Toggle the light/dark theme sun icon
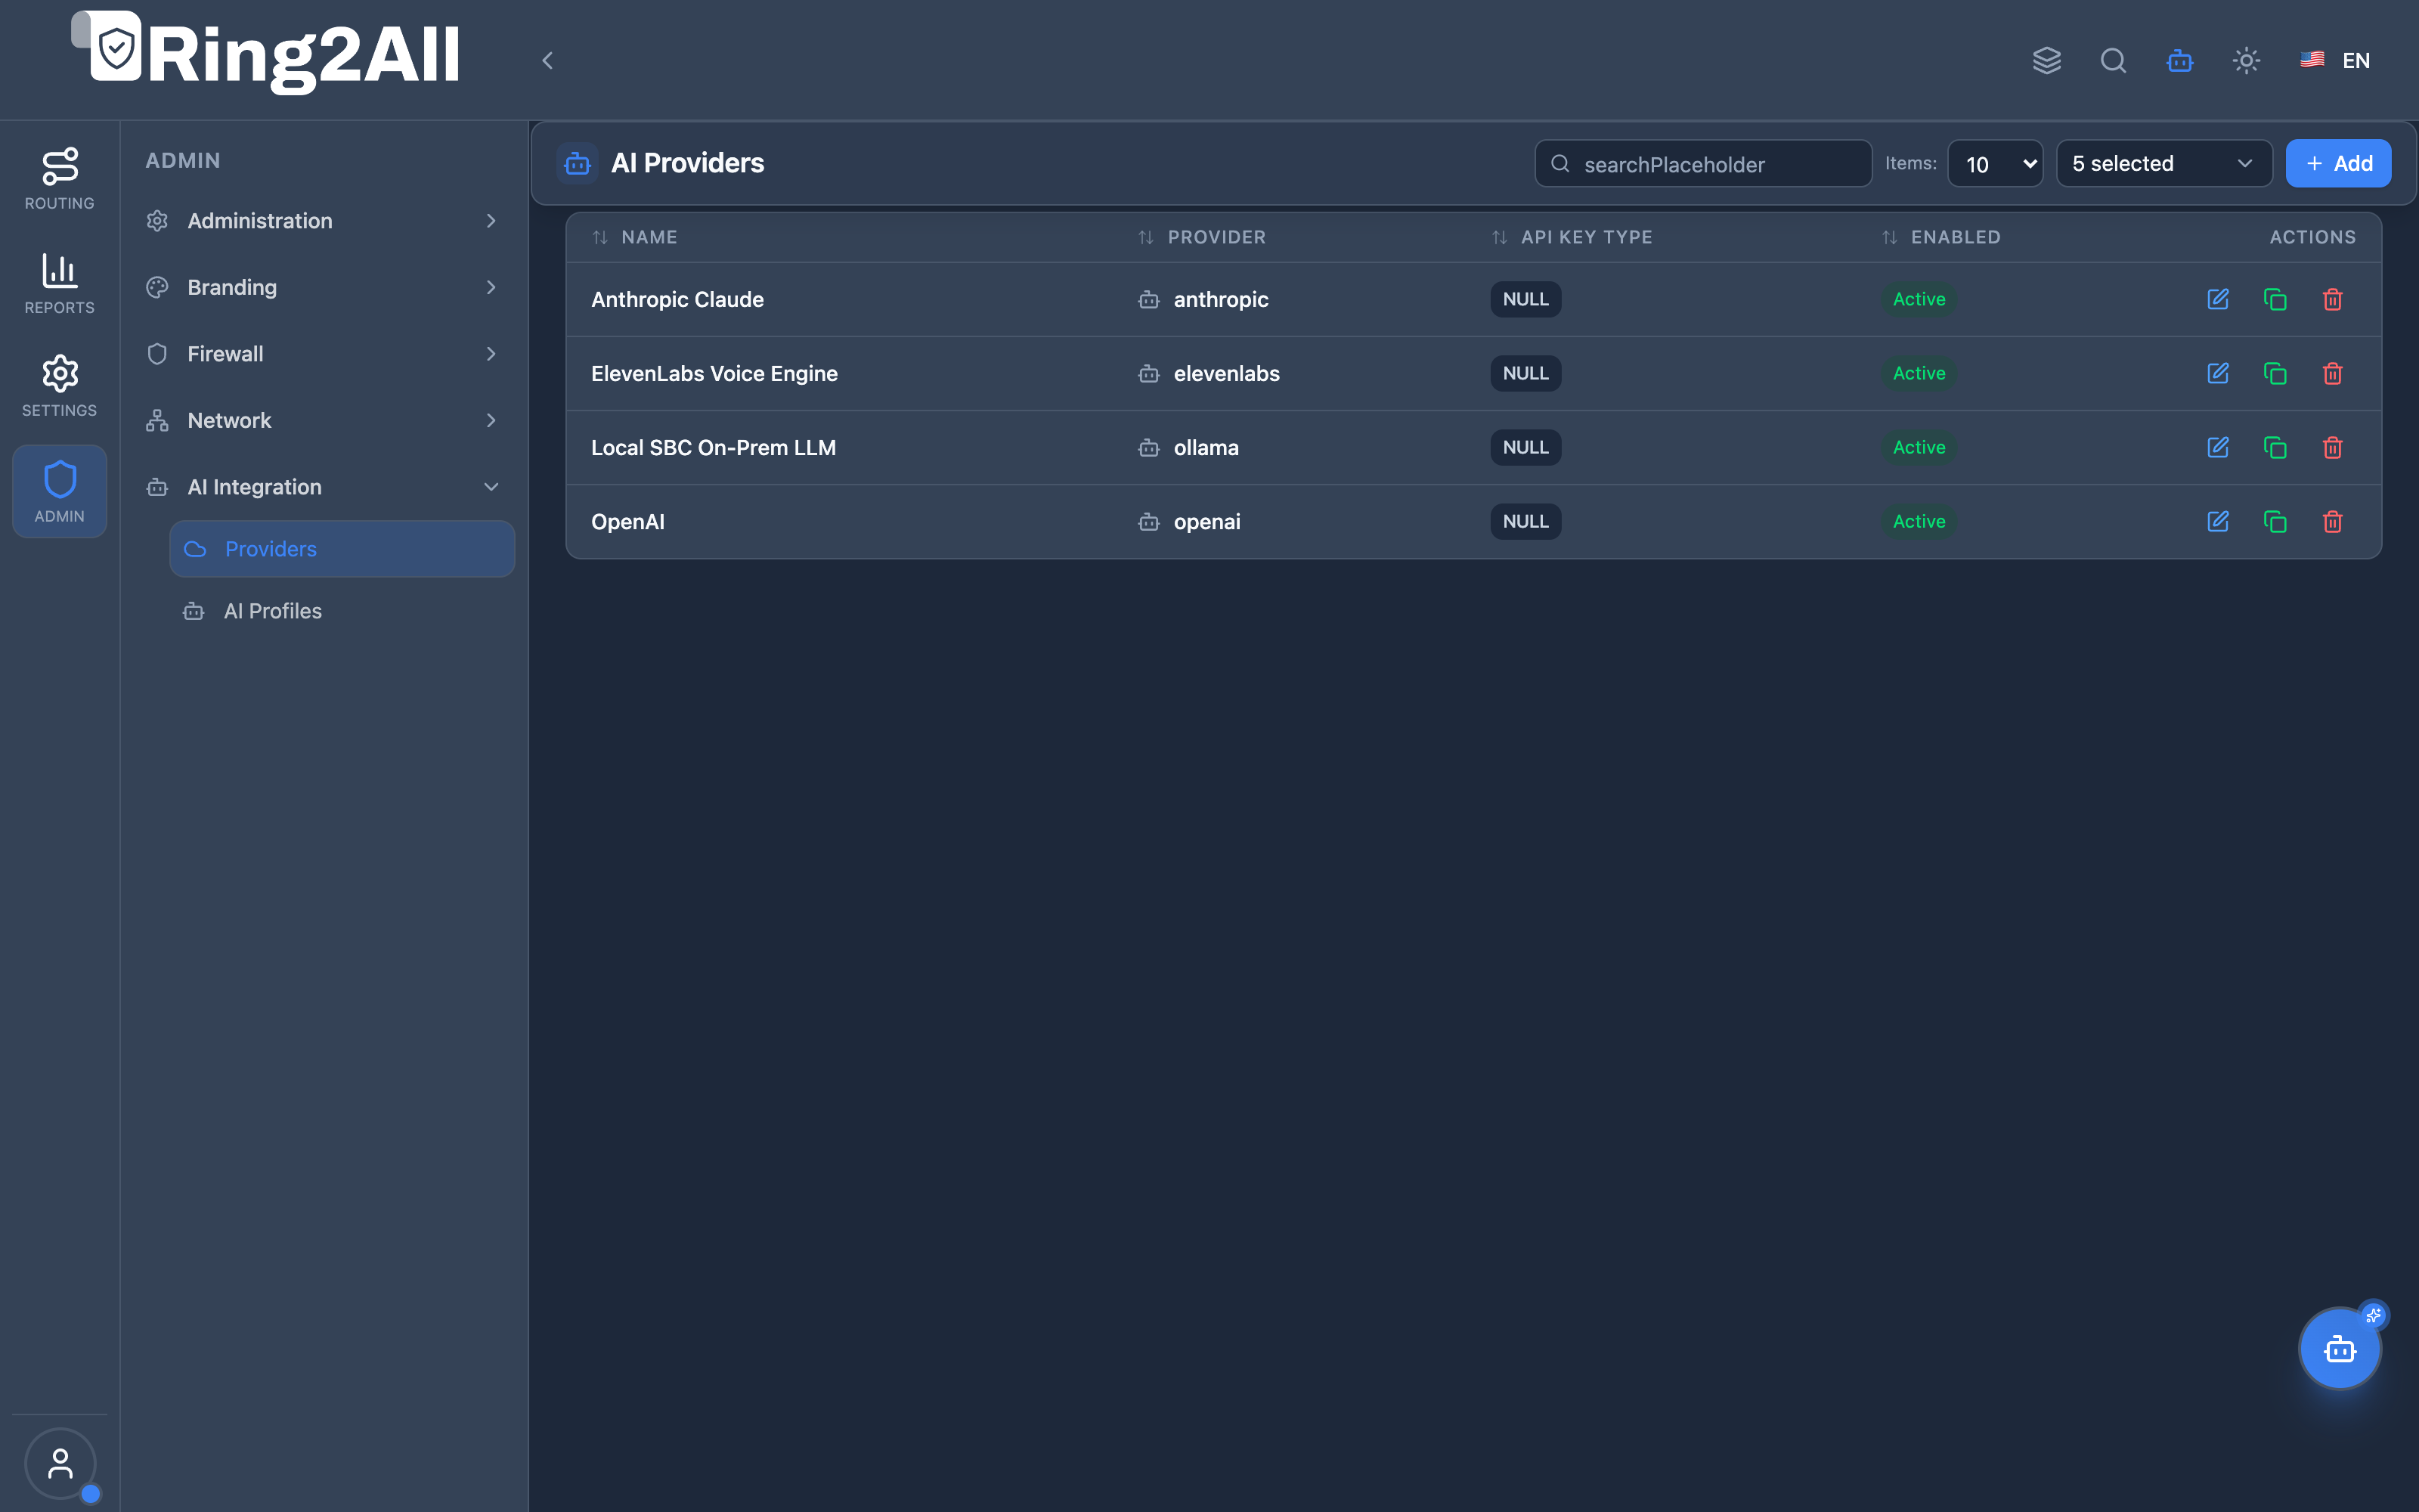 (x=2246, y=60)
